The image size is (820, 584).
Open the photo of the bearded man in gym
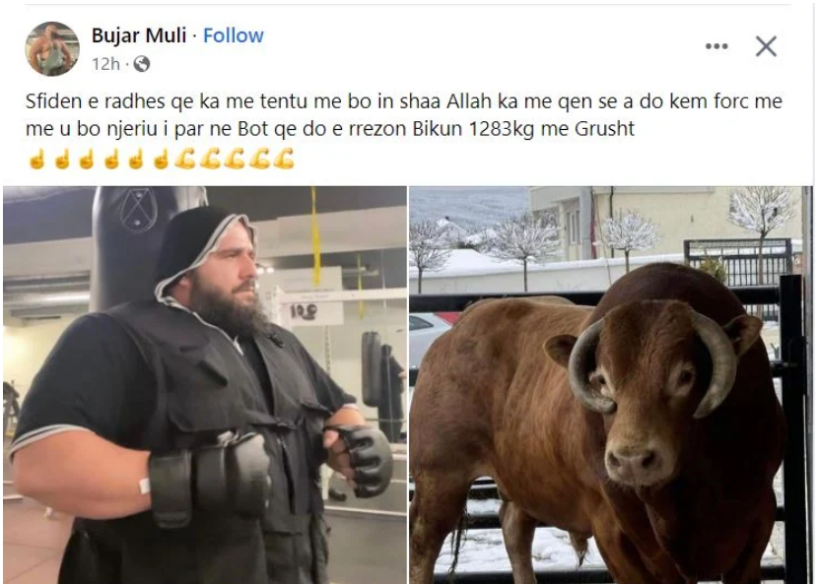205,385
